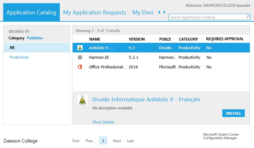The image size is (254, 148).
Task: Go to the Last page
Action: (130, 141)
